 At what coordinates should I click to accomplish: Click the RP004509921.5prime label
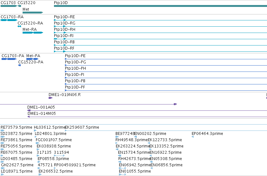point(75,165)
